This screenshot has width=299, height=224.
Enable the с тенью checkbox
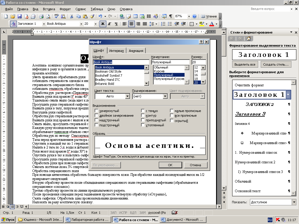click(143, 111)
